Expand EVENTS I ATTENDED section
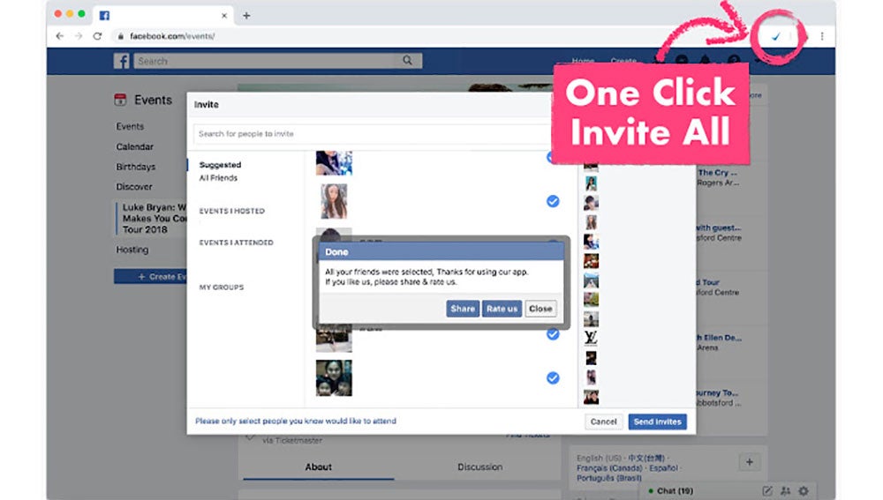 237,243
